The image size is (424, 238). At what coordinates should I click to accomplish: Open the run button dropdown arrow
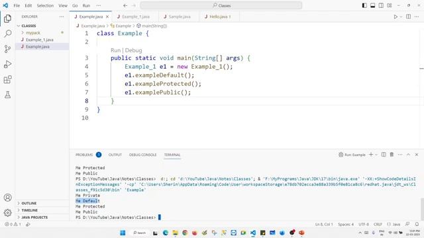(x=401, y=17)
